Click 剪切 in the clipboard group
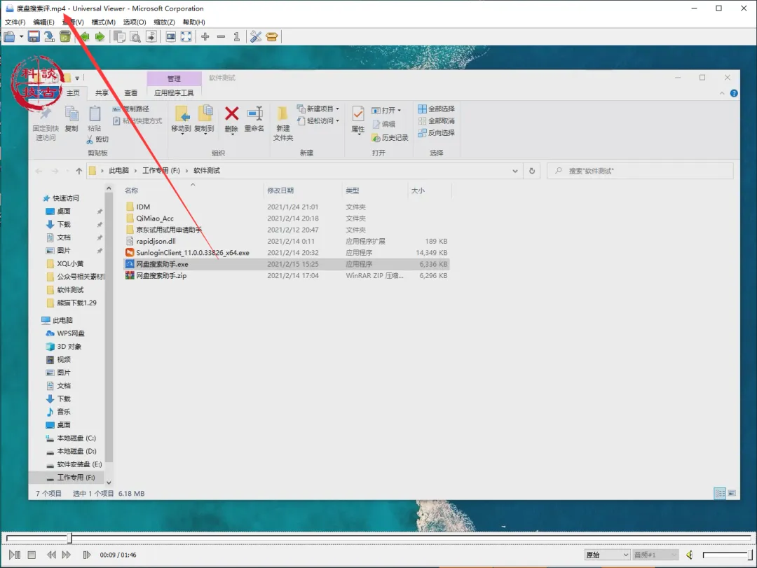 pos(97,139)
